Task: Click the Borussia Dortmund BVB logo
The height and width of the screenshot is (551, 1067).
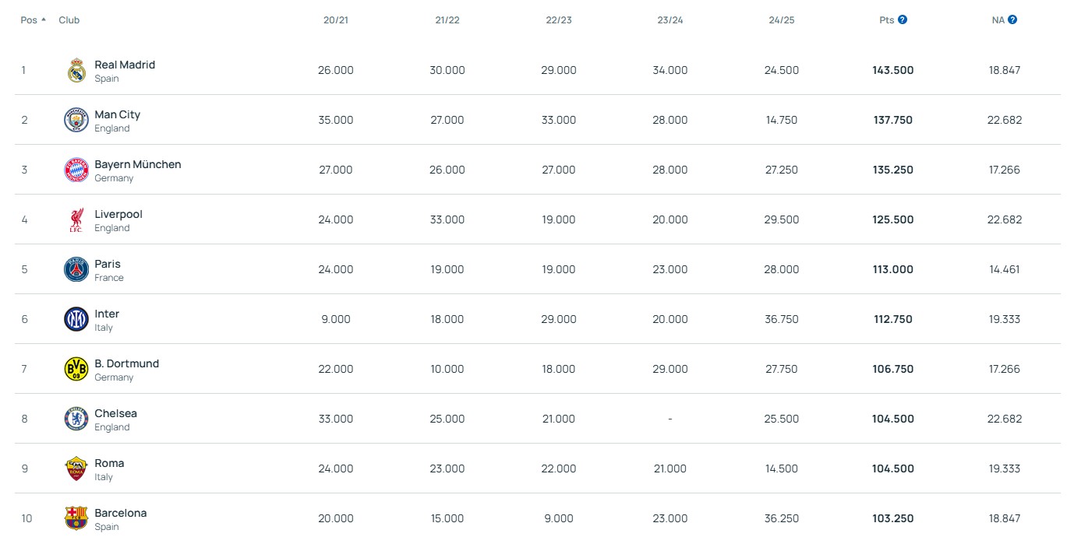Action: (76, 369)
